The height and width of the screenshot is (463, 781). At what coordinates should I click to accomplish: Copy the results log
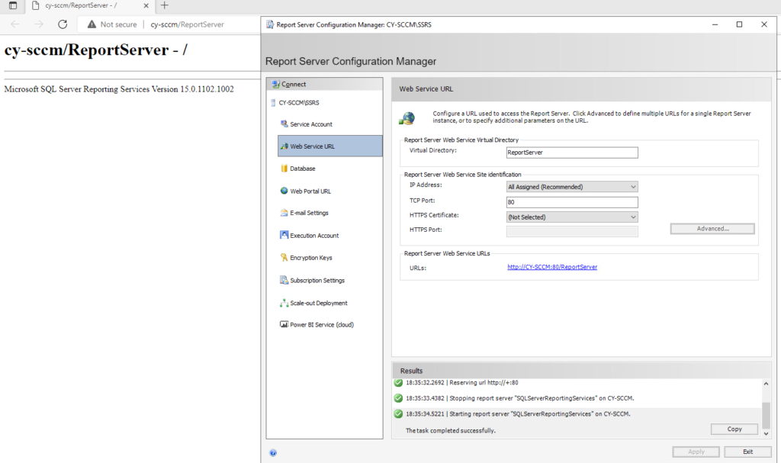click(734, 429)
